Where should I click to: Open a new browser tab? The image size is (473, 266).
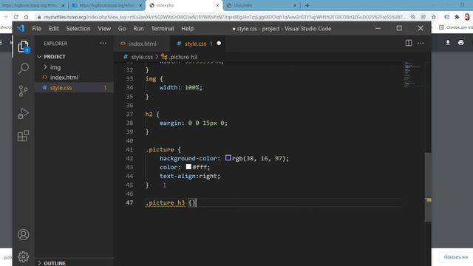click(x=307, y=5)
